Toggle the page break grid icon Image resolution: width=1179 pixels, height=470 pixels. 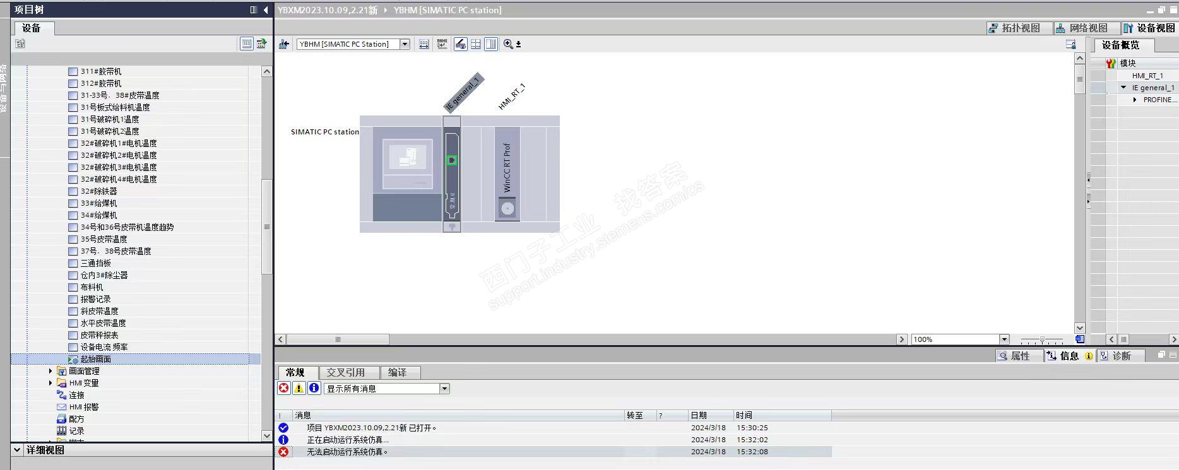pos(476,44)
